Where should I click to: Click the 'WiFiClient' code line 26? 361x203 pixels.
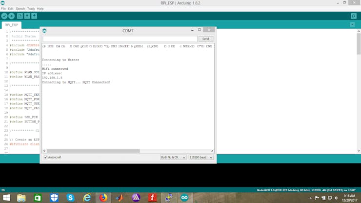tap(24, 144)
